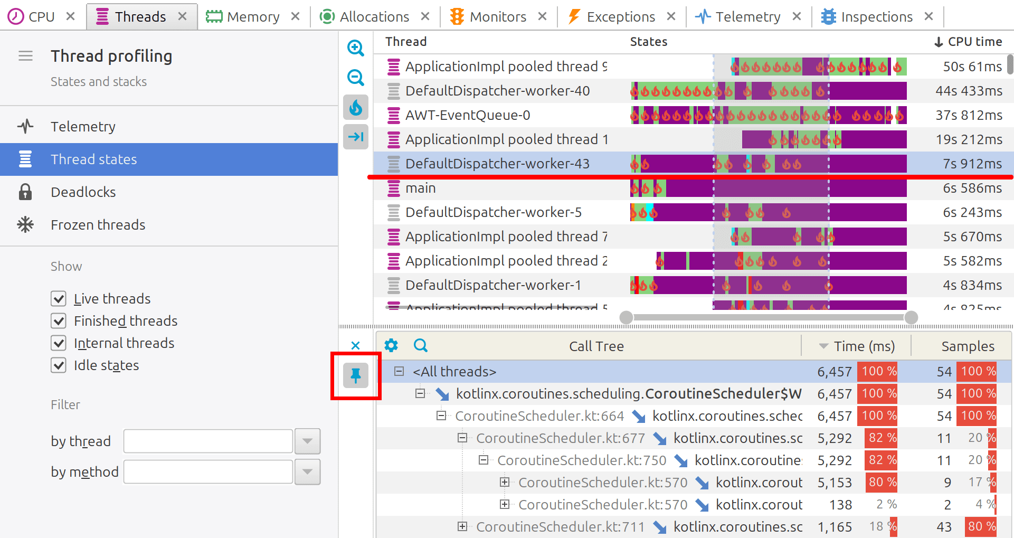
Task: Close the Exceptions tab
Action: [x=671, y=16]
